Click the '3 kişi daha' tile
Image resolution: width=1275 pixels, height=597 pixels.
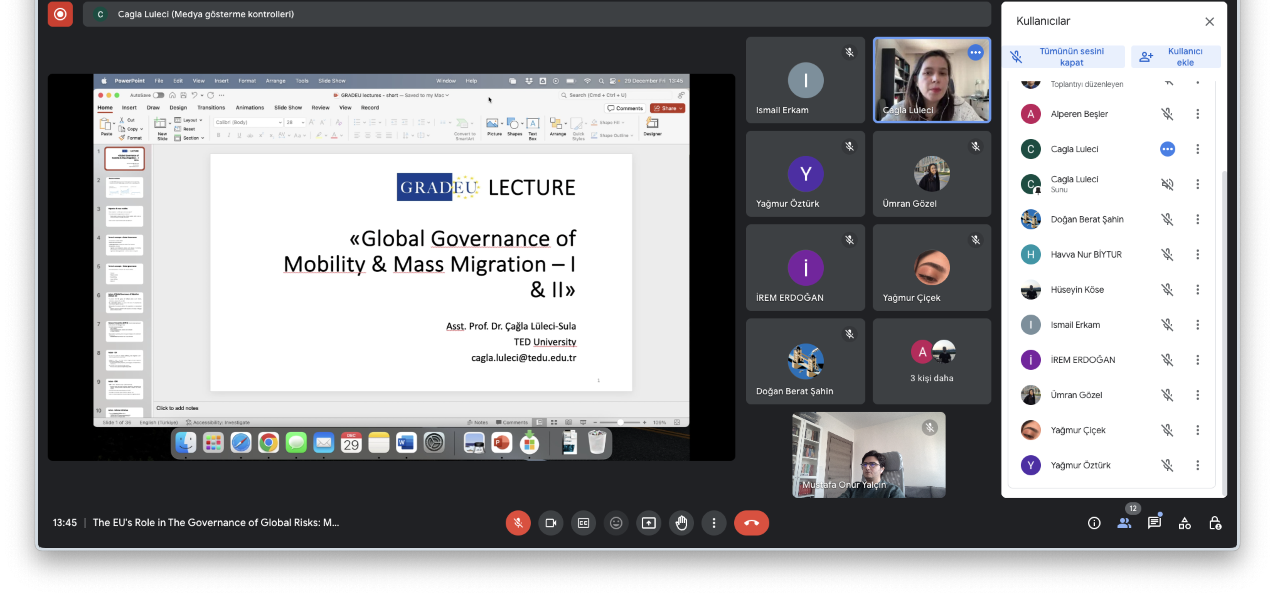931,361
